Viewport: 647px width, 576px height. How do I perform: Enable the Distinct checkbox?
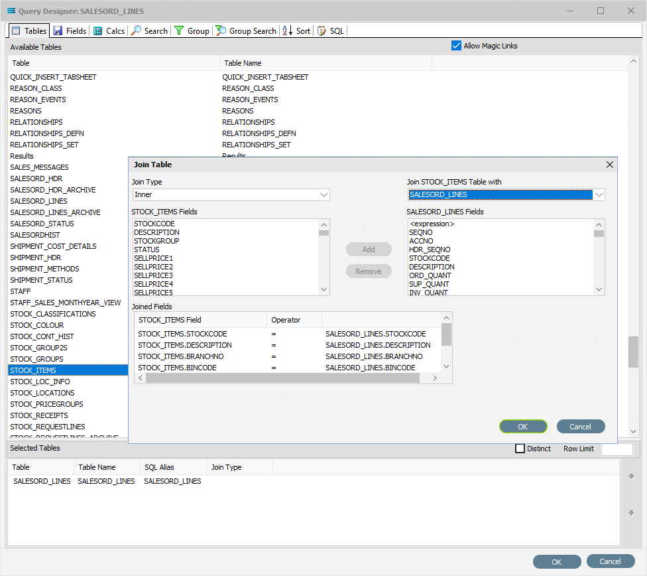coord(520,449)
